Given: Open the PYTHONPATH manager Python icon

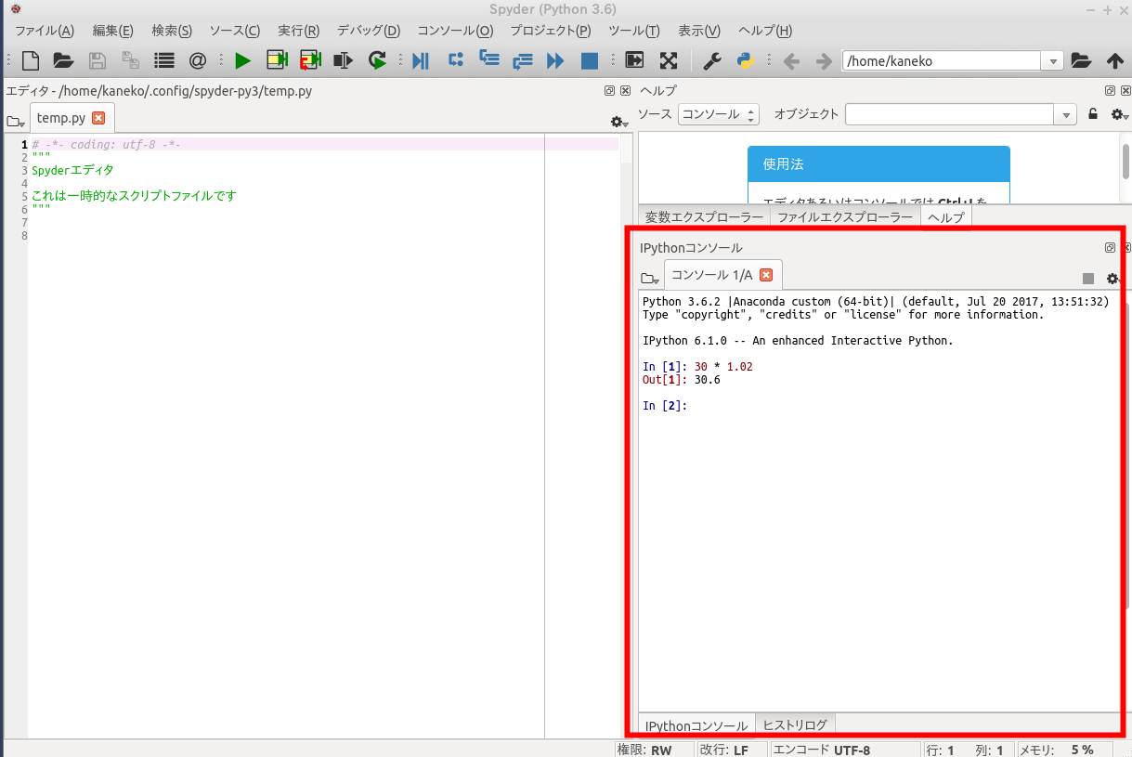Looking at the screenshot, I should pos(745,61).
